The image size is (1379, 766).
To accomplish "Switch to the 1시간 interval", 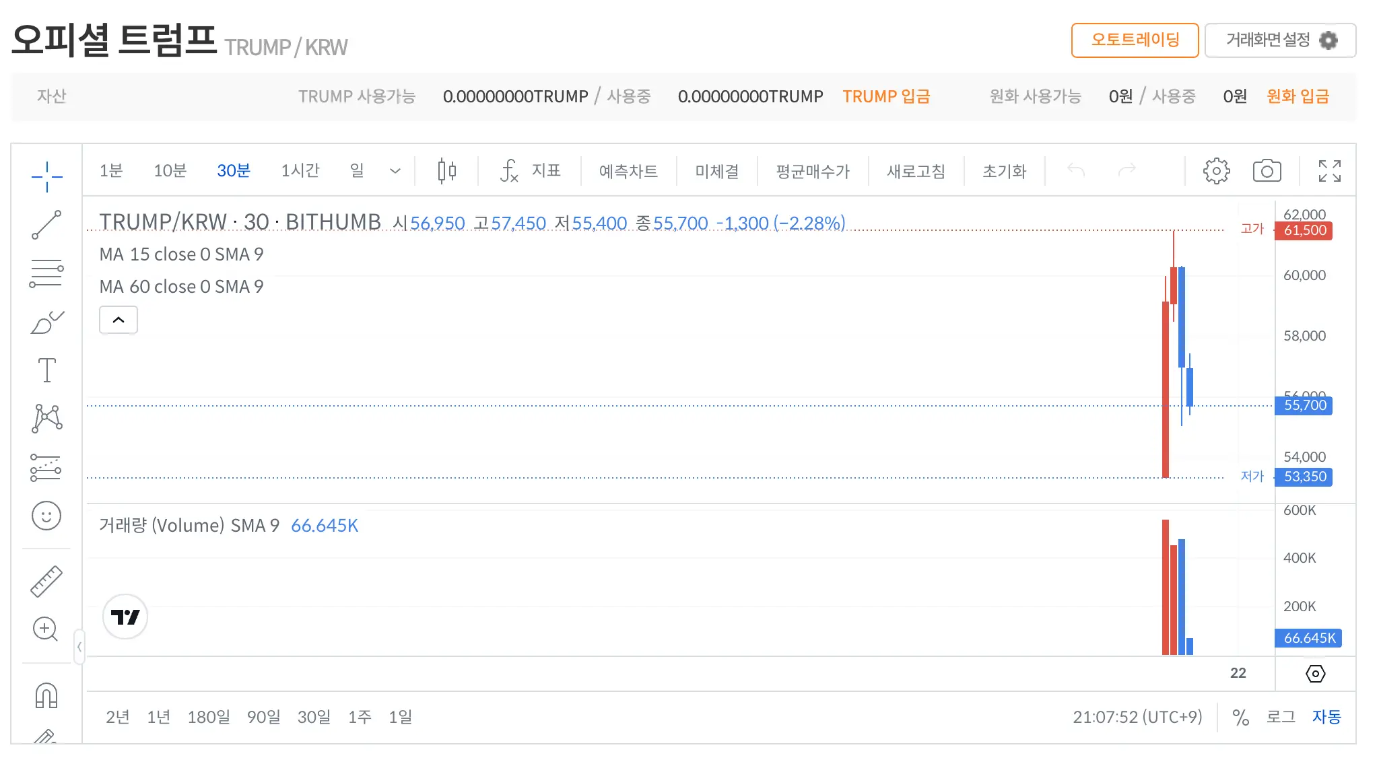I will (300, 171).
